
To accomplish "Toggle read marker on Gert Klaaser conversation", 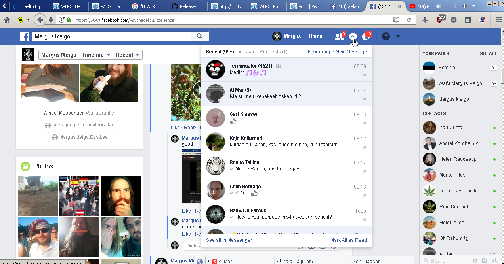I will (x=365, y=123).
